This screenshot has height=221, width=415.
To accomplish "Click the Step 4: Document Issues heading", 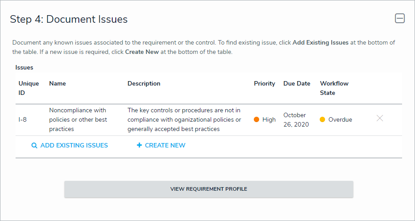I will [x=69, y=19].
